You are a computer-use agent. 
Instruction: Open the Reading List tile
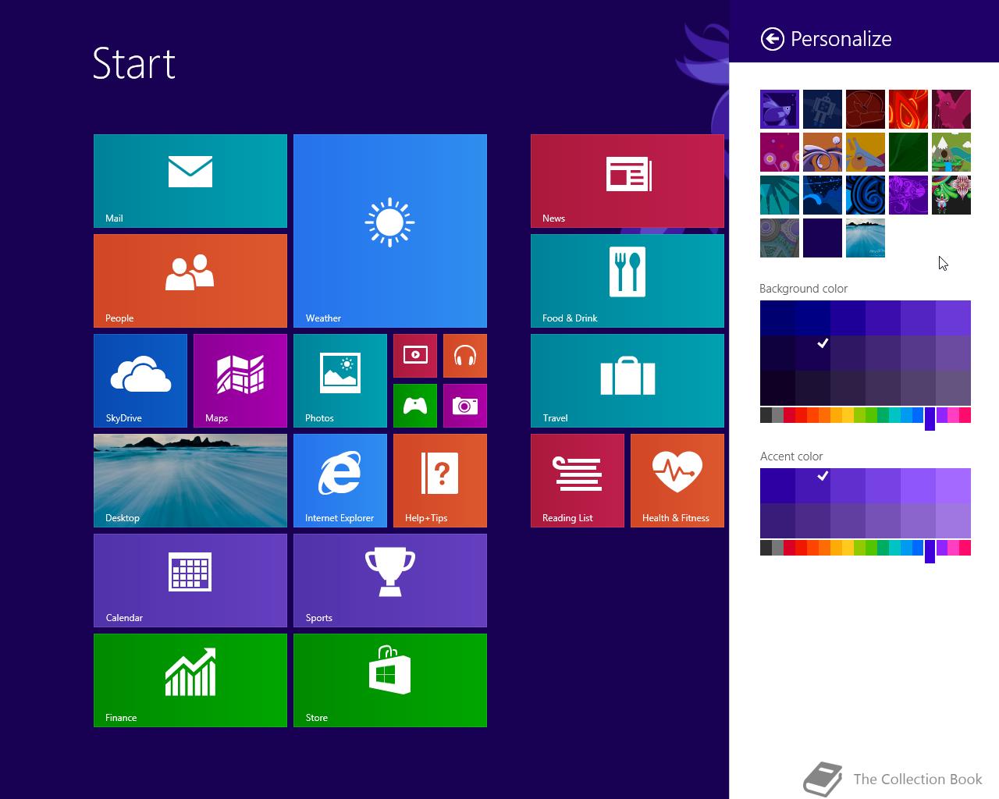tap(578, 481)
